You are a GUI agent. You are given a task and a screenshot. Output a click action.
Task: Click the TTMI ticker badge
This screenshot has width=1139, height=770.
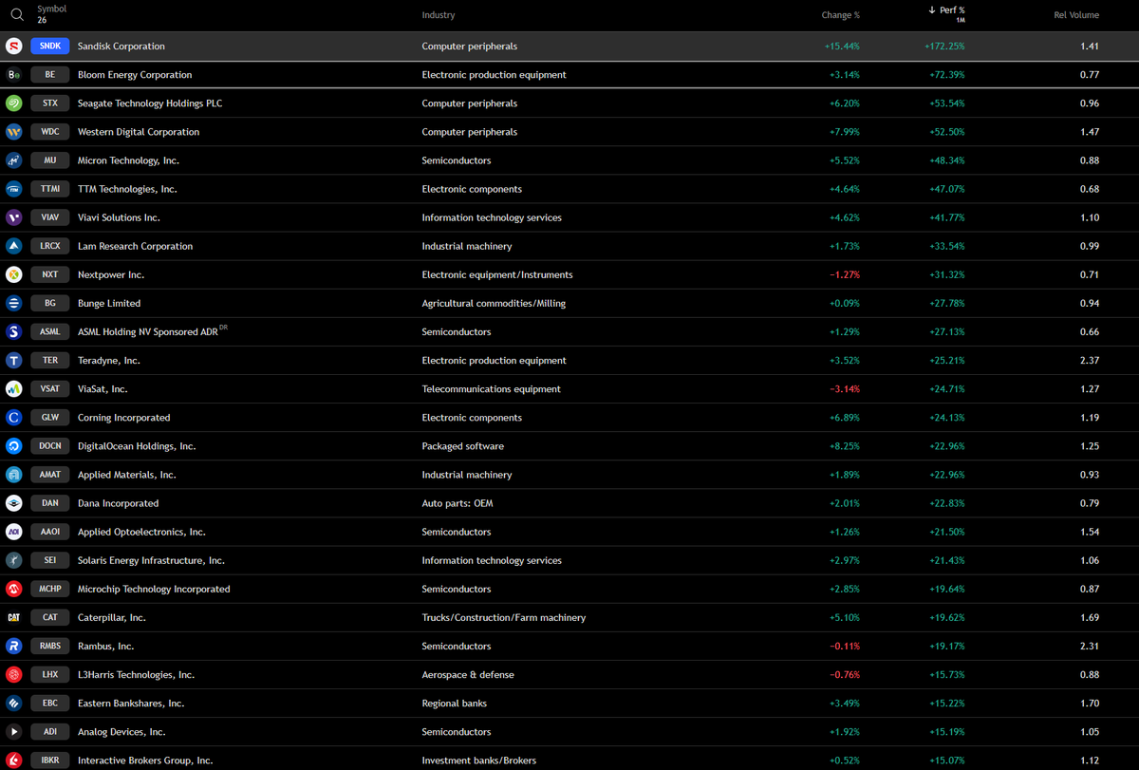[49, 188]
